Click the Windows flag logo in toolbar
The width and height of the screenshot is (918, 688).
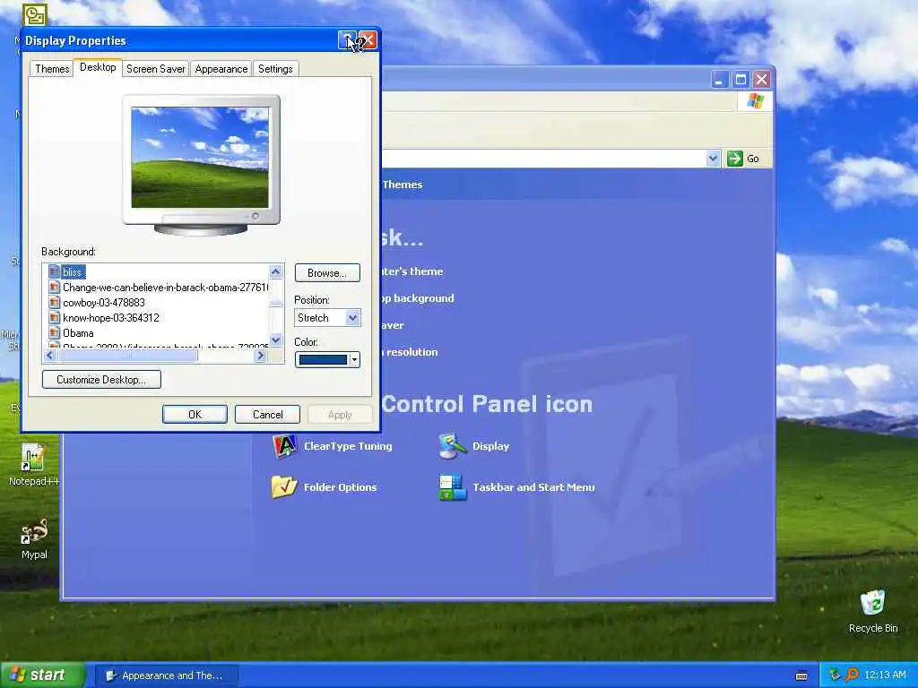point(755,101)
